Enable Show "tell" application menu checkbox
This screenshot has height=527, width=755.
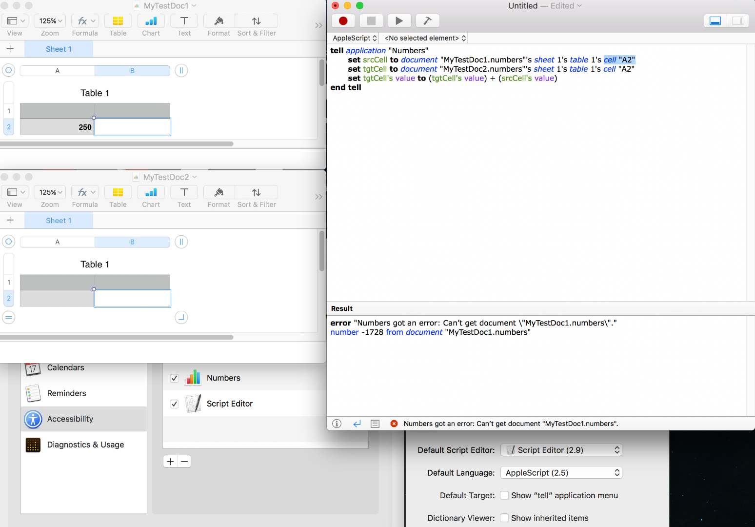[x=505, y=495]
